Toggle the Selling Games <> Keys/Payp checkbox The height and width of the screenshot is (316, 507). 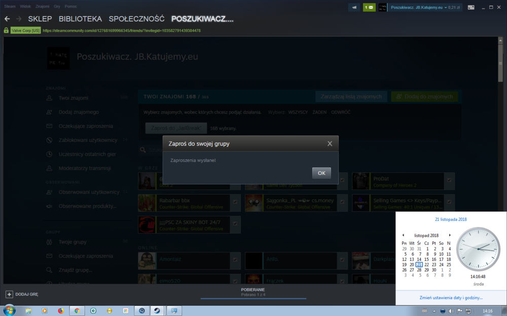[x=449, y=202]
